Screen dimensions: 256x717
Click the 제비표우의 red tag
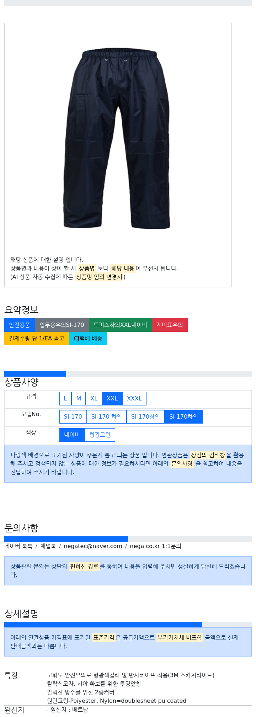(x=170, y=325)
